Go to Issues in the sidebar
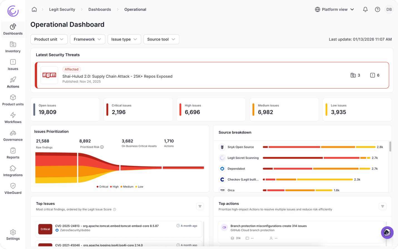398x250 pixels. [13, 65]
